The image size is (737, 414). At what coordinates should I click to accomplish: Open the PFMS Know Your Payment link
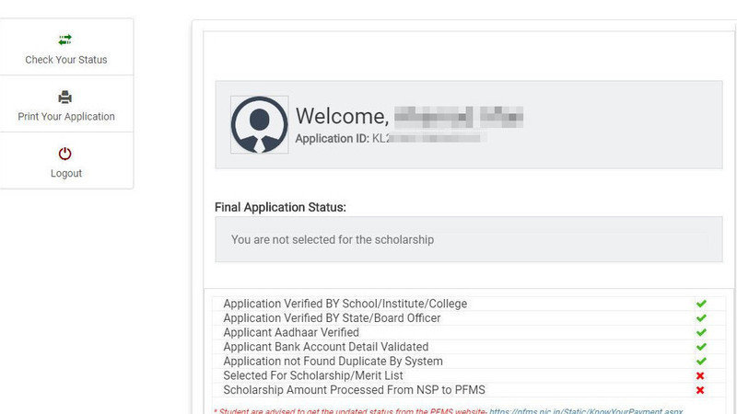586,410
